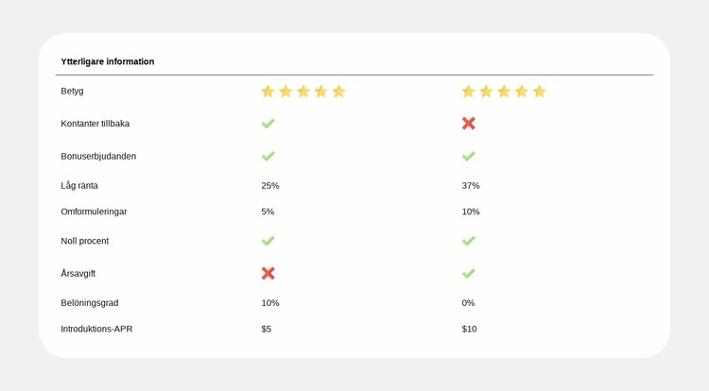Click the last star in second column rating
This screenshot has height=391, width=709.
point(539,92)
